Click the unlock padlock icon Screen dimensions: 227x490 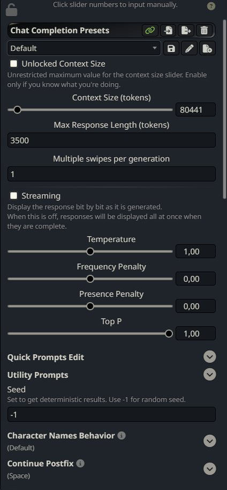pos(11,9)
